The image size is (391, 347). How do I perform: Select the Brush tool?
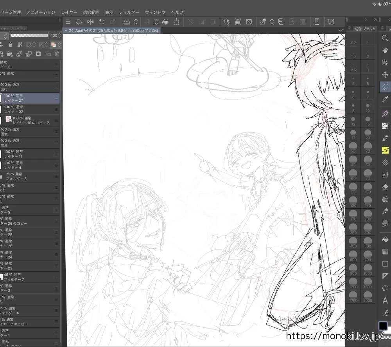point(385,138)
